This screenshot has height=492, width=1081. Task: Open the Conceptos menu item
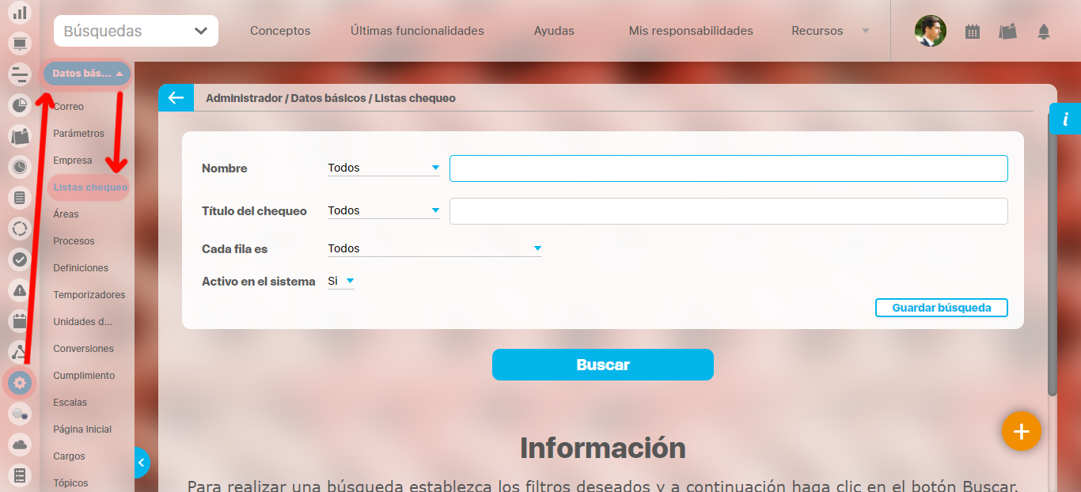click(280, 31)
